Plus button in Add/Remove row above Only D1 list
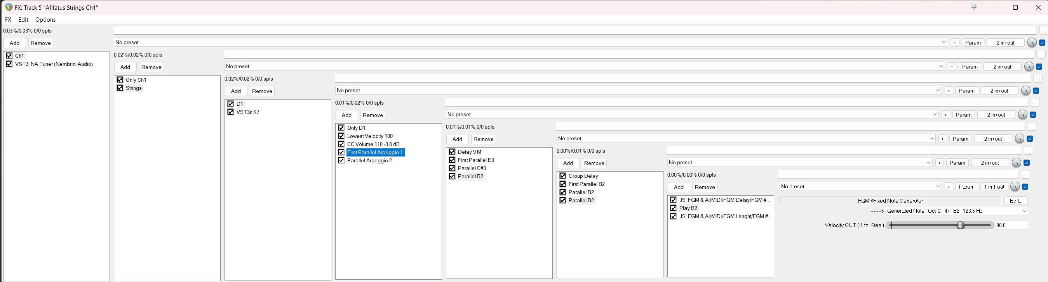Viewport: 1048px width, 282px height. (946, 115)
